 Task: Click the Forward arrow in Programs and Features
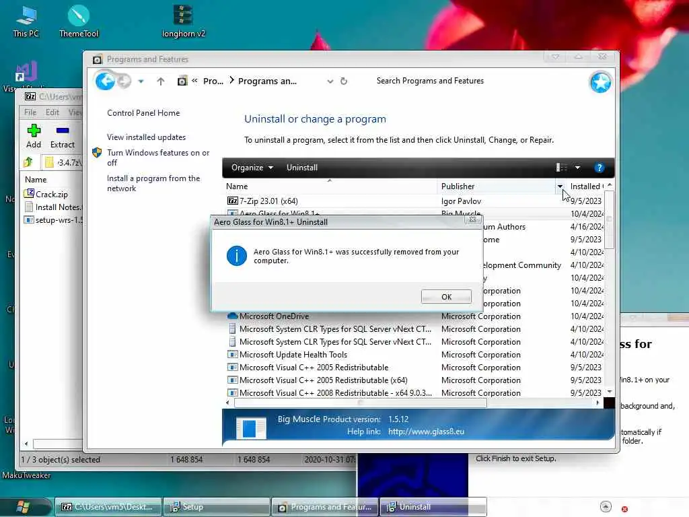pos(124,81)
